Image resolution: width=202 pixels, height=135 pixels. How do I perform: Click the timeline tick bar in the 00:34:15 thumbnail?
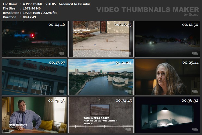[x=101, y=126]
